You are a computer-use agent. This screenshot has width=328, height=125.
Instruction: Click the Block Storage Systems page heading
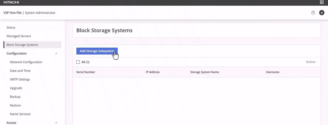point(104,30)
